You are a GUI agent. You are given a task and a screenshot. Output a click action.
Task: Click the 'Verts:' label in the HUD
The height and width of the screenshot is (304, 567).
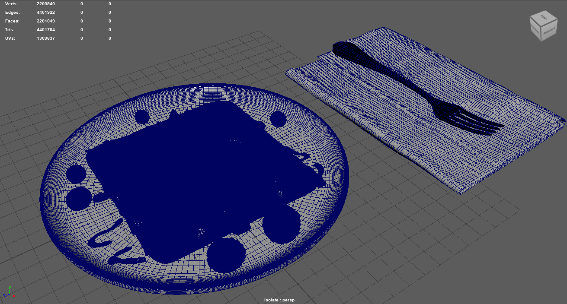[12, 4]
